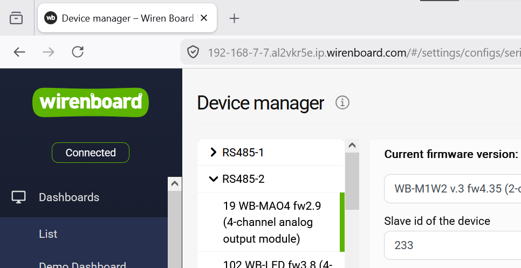Click the Device manager browser tab
Viewport: 521px width, 268px height.
click(127, 18)
